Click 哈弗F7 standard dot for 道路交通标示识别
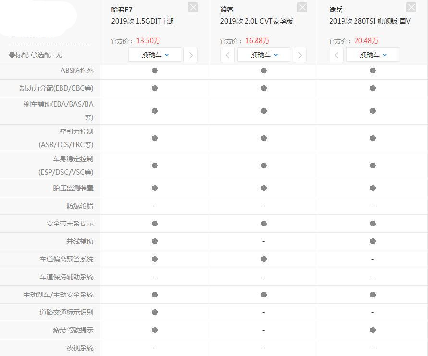428x356 pixels. [x=155, y=312]
